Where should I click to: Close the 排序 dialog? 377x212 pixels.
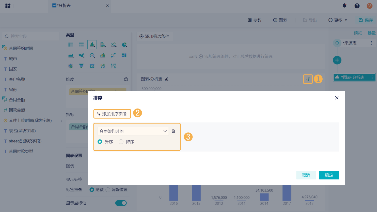337,98
